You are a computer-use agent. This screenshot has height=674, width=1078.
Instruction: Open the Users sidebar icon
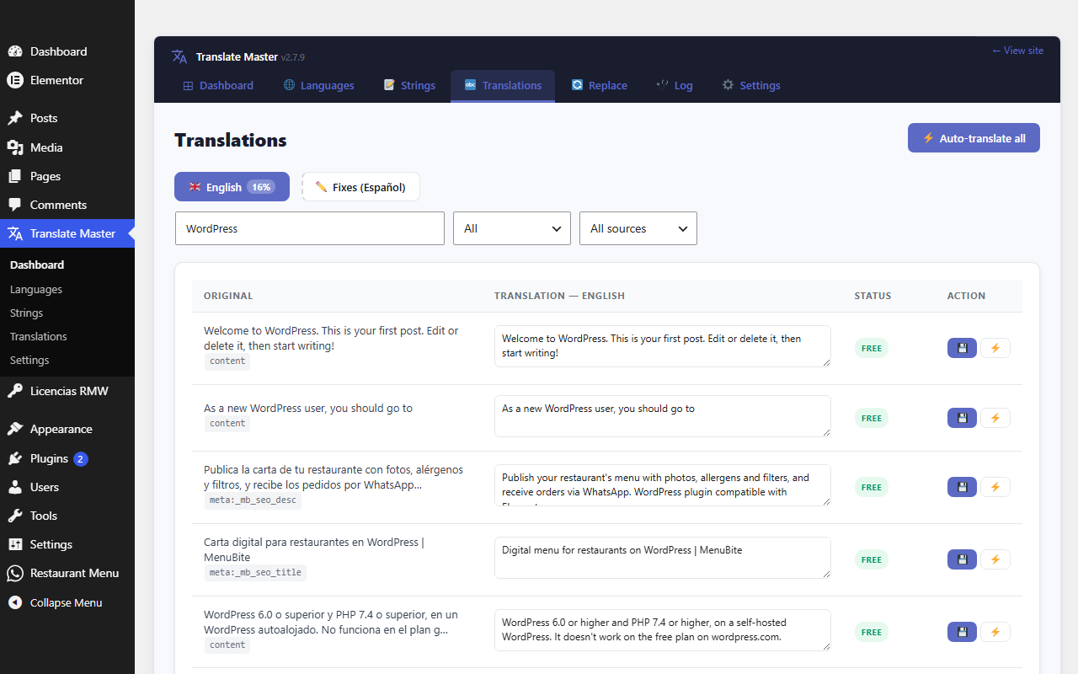click(15, 487)
